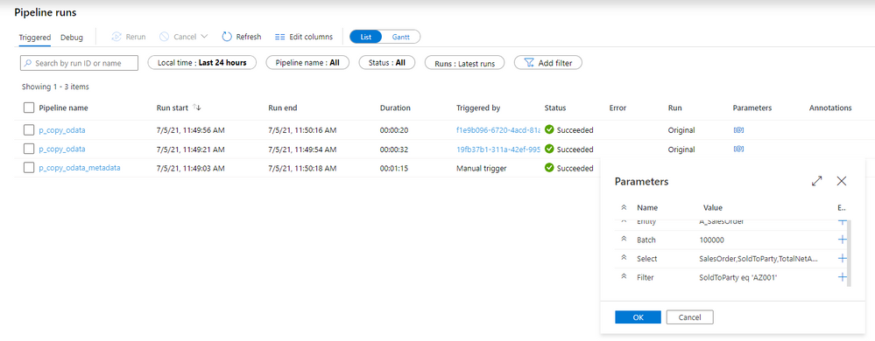Open the p_copy_odata run started 11:49:21 AM

point(62,149)
